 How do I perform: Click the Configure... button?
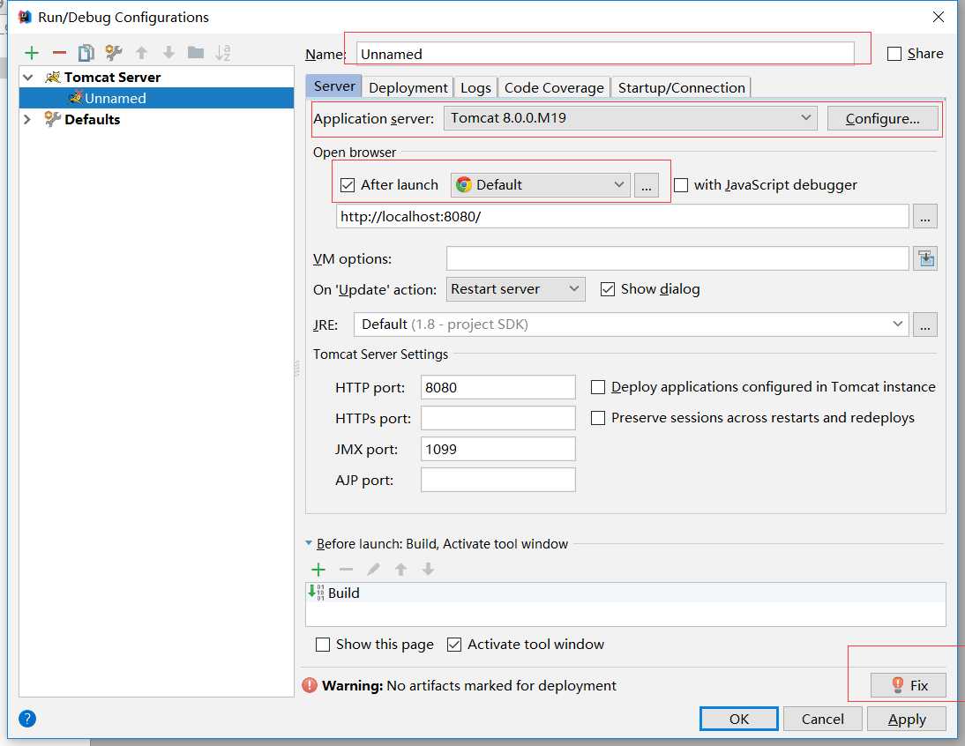[883, 118]
